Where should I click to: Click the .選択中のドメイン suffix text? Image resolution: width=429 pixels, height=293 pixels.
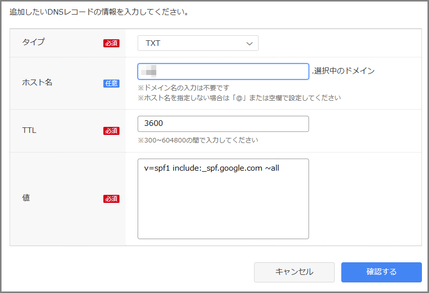coord(343,71)
